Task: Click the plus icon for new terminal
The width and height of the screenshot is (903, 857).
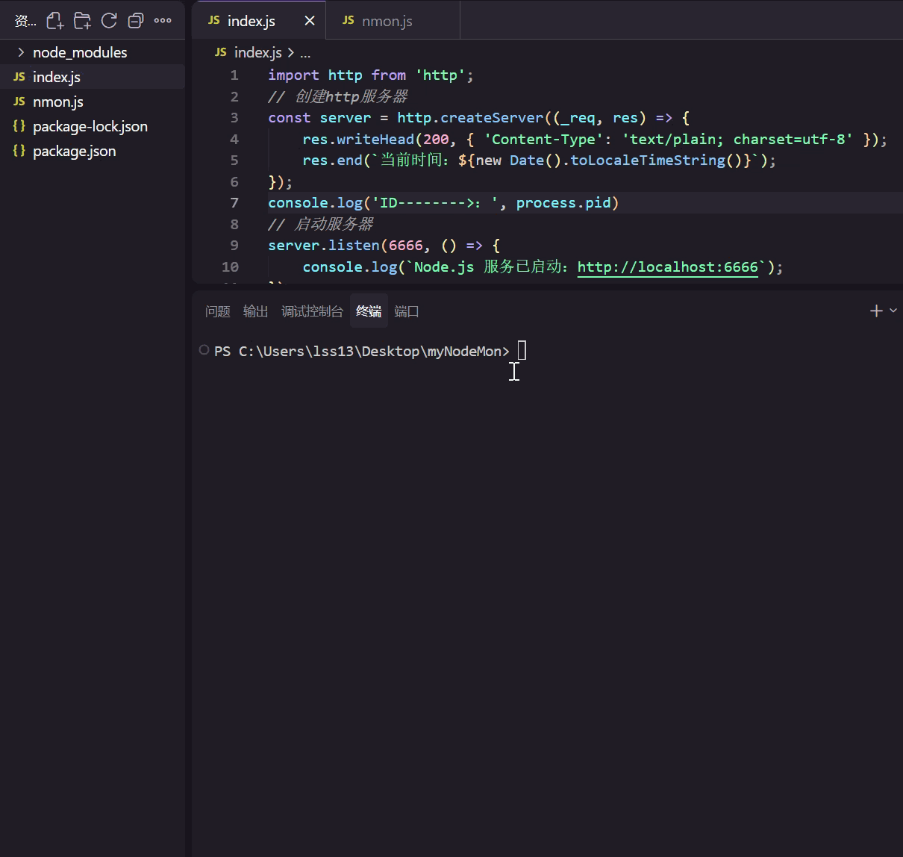Action: (876, 311)
